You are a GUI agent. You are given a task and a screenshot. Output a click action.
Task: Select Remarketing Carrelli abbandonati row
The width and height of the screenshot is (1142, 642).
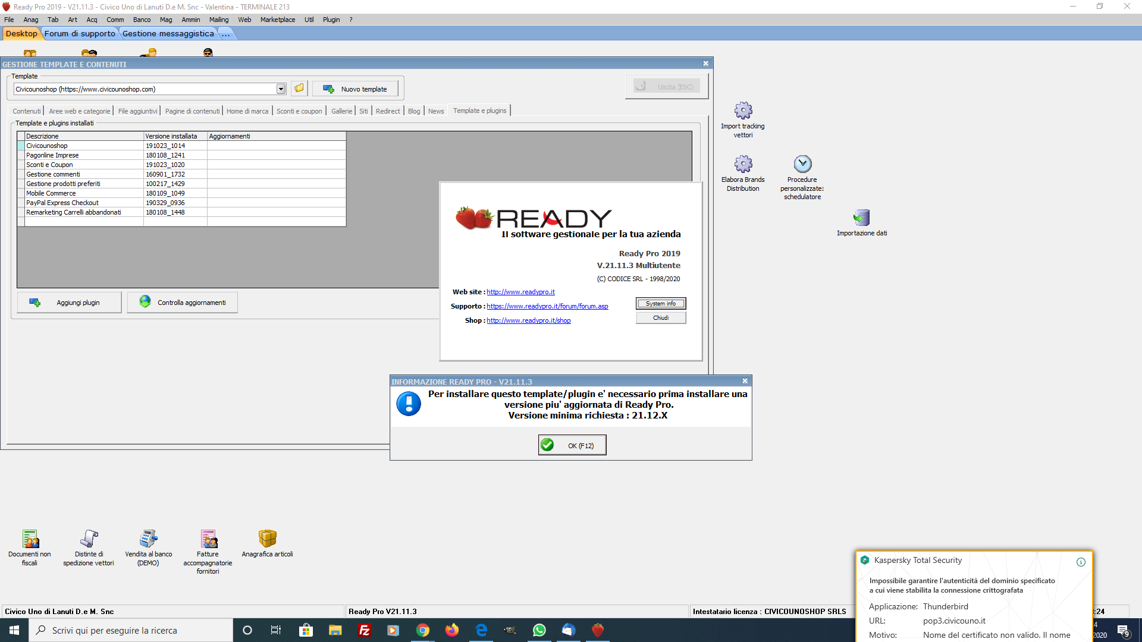click(x=181, y=212)
